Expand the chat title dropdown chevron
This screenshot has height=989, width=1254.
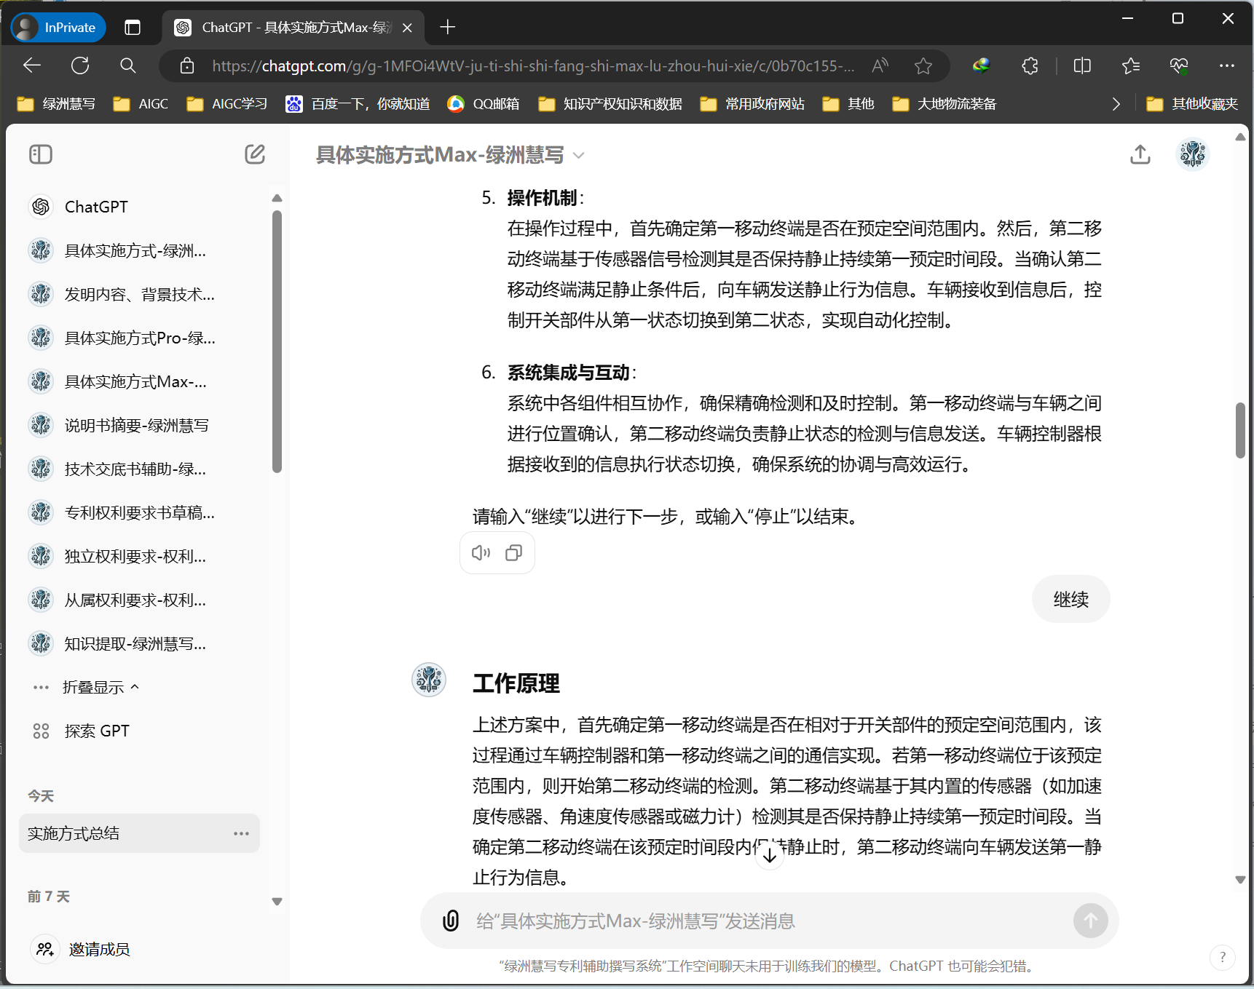tap(578, 155)
